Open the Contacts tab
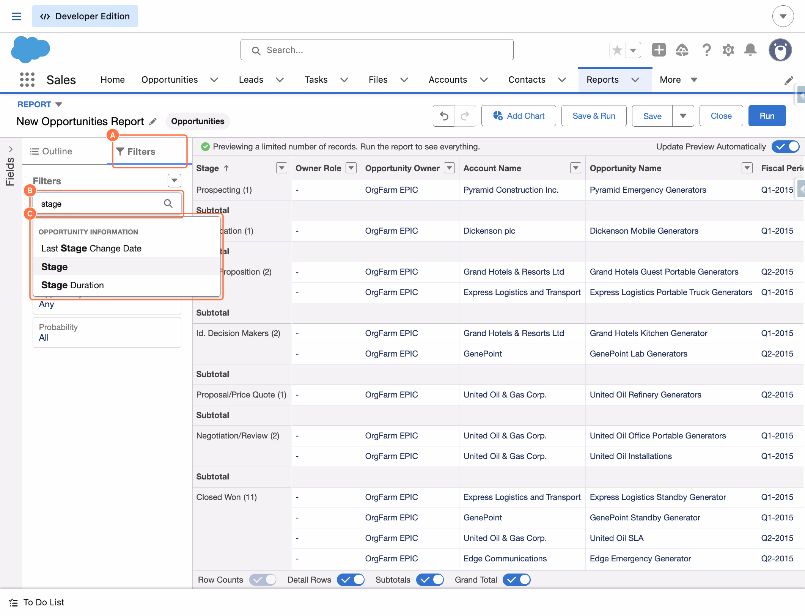The height and width of the screenshot is (616, 805). (527, 80)
